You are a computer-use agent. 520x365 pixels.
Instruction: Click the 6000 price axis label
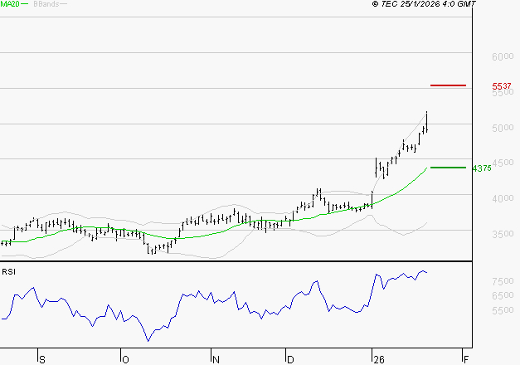pyautogui.click(x=503, y=56)
